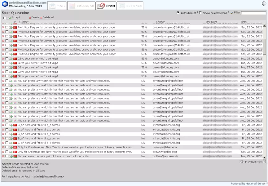
Task: Switch to the Mail tab
Action: click(57, 6)
